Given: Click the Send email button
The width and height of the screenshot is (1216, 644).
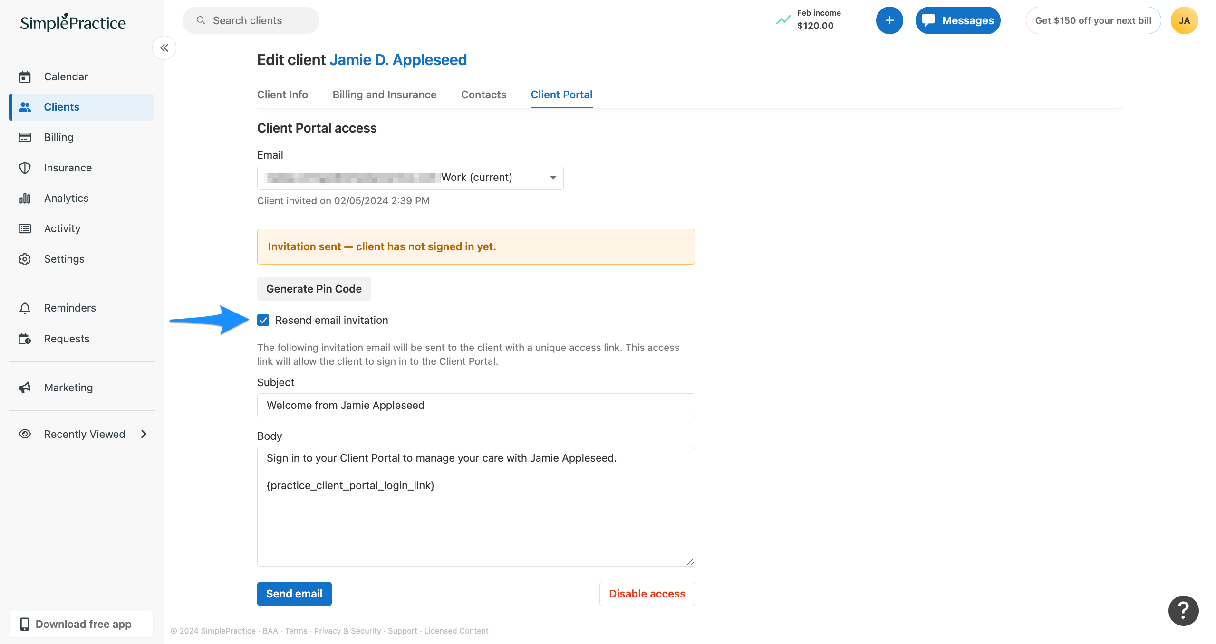Looking at the screenshot, I should (x=294, y=594).
